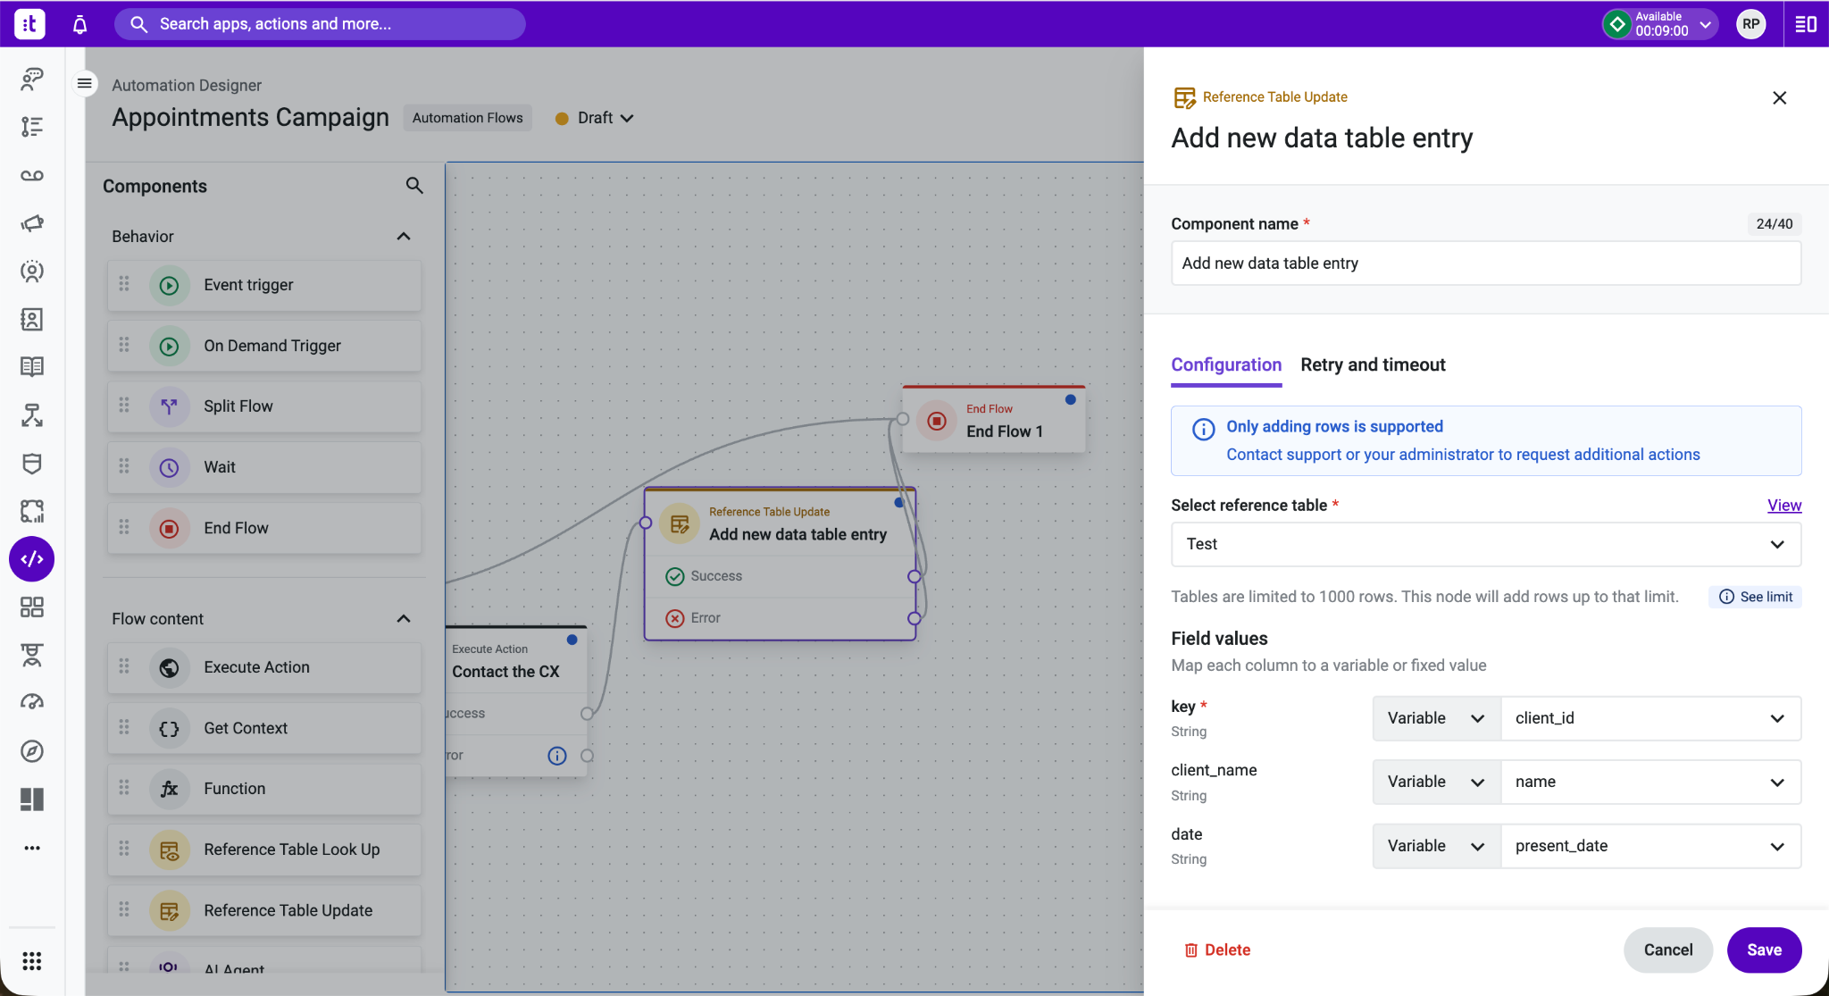This screenshot has height=996, width=1829.
Task: Collapse the Flow content section
Action: click(404, 618)
